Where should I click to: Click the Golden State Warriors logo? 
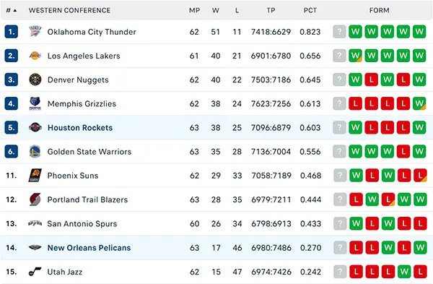tap(35, 152)
